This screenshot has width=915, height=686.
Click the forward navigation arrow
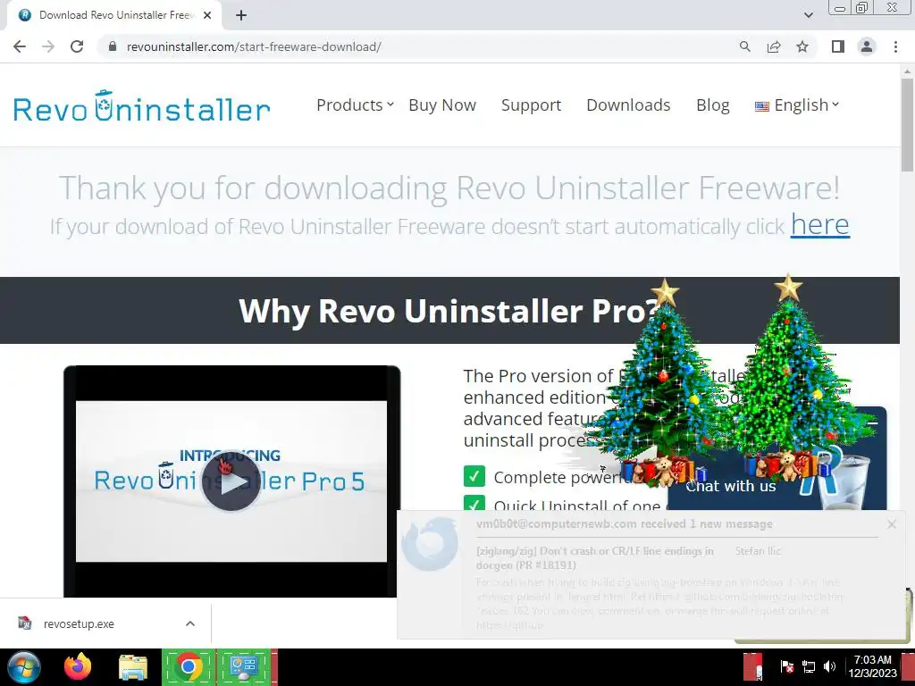tap(48, 46)
